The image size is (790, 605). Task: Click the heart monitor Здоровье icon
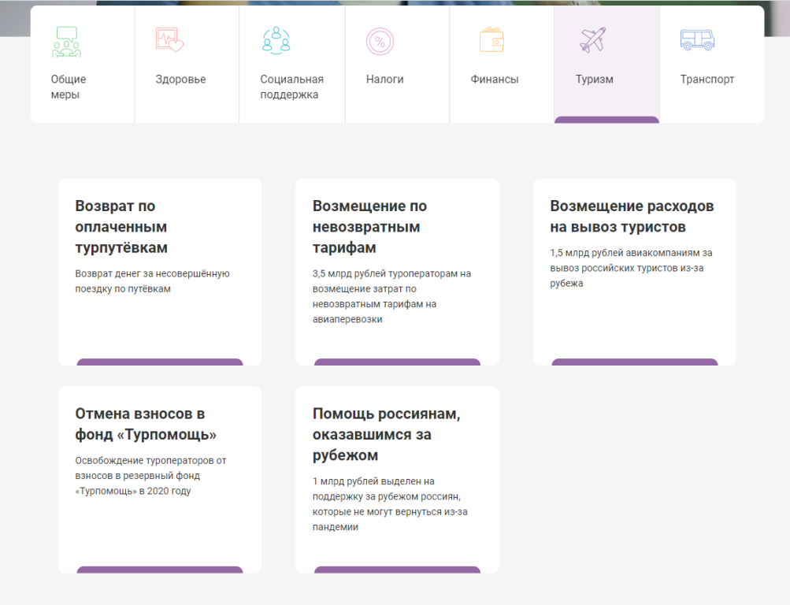169,40
